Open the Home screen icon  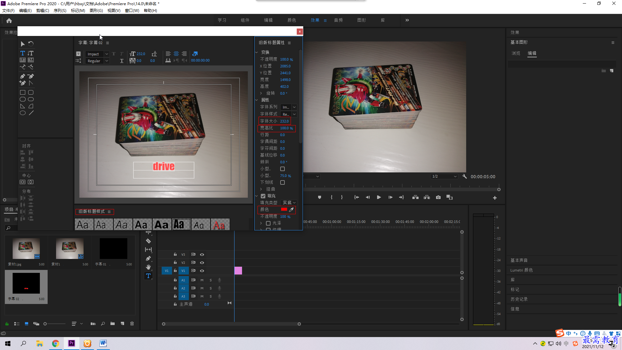click(9, 20)
